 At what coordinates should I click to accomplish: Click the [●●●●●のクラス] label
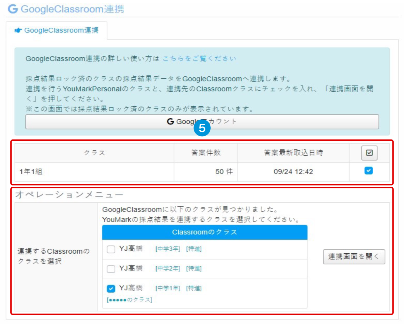[x=129, y=300]
